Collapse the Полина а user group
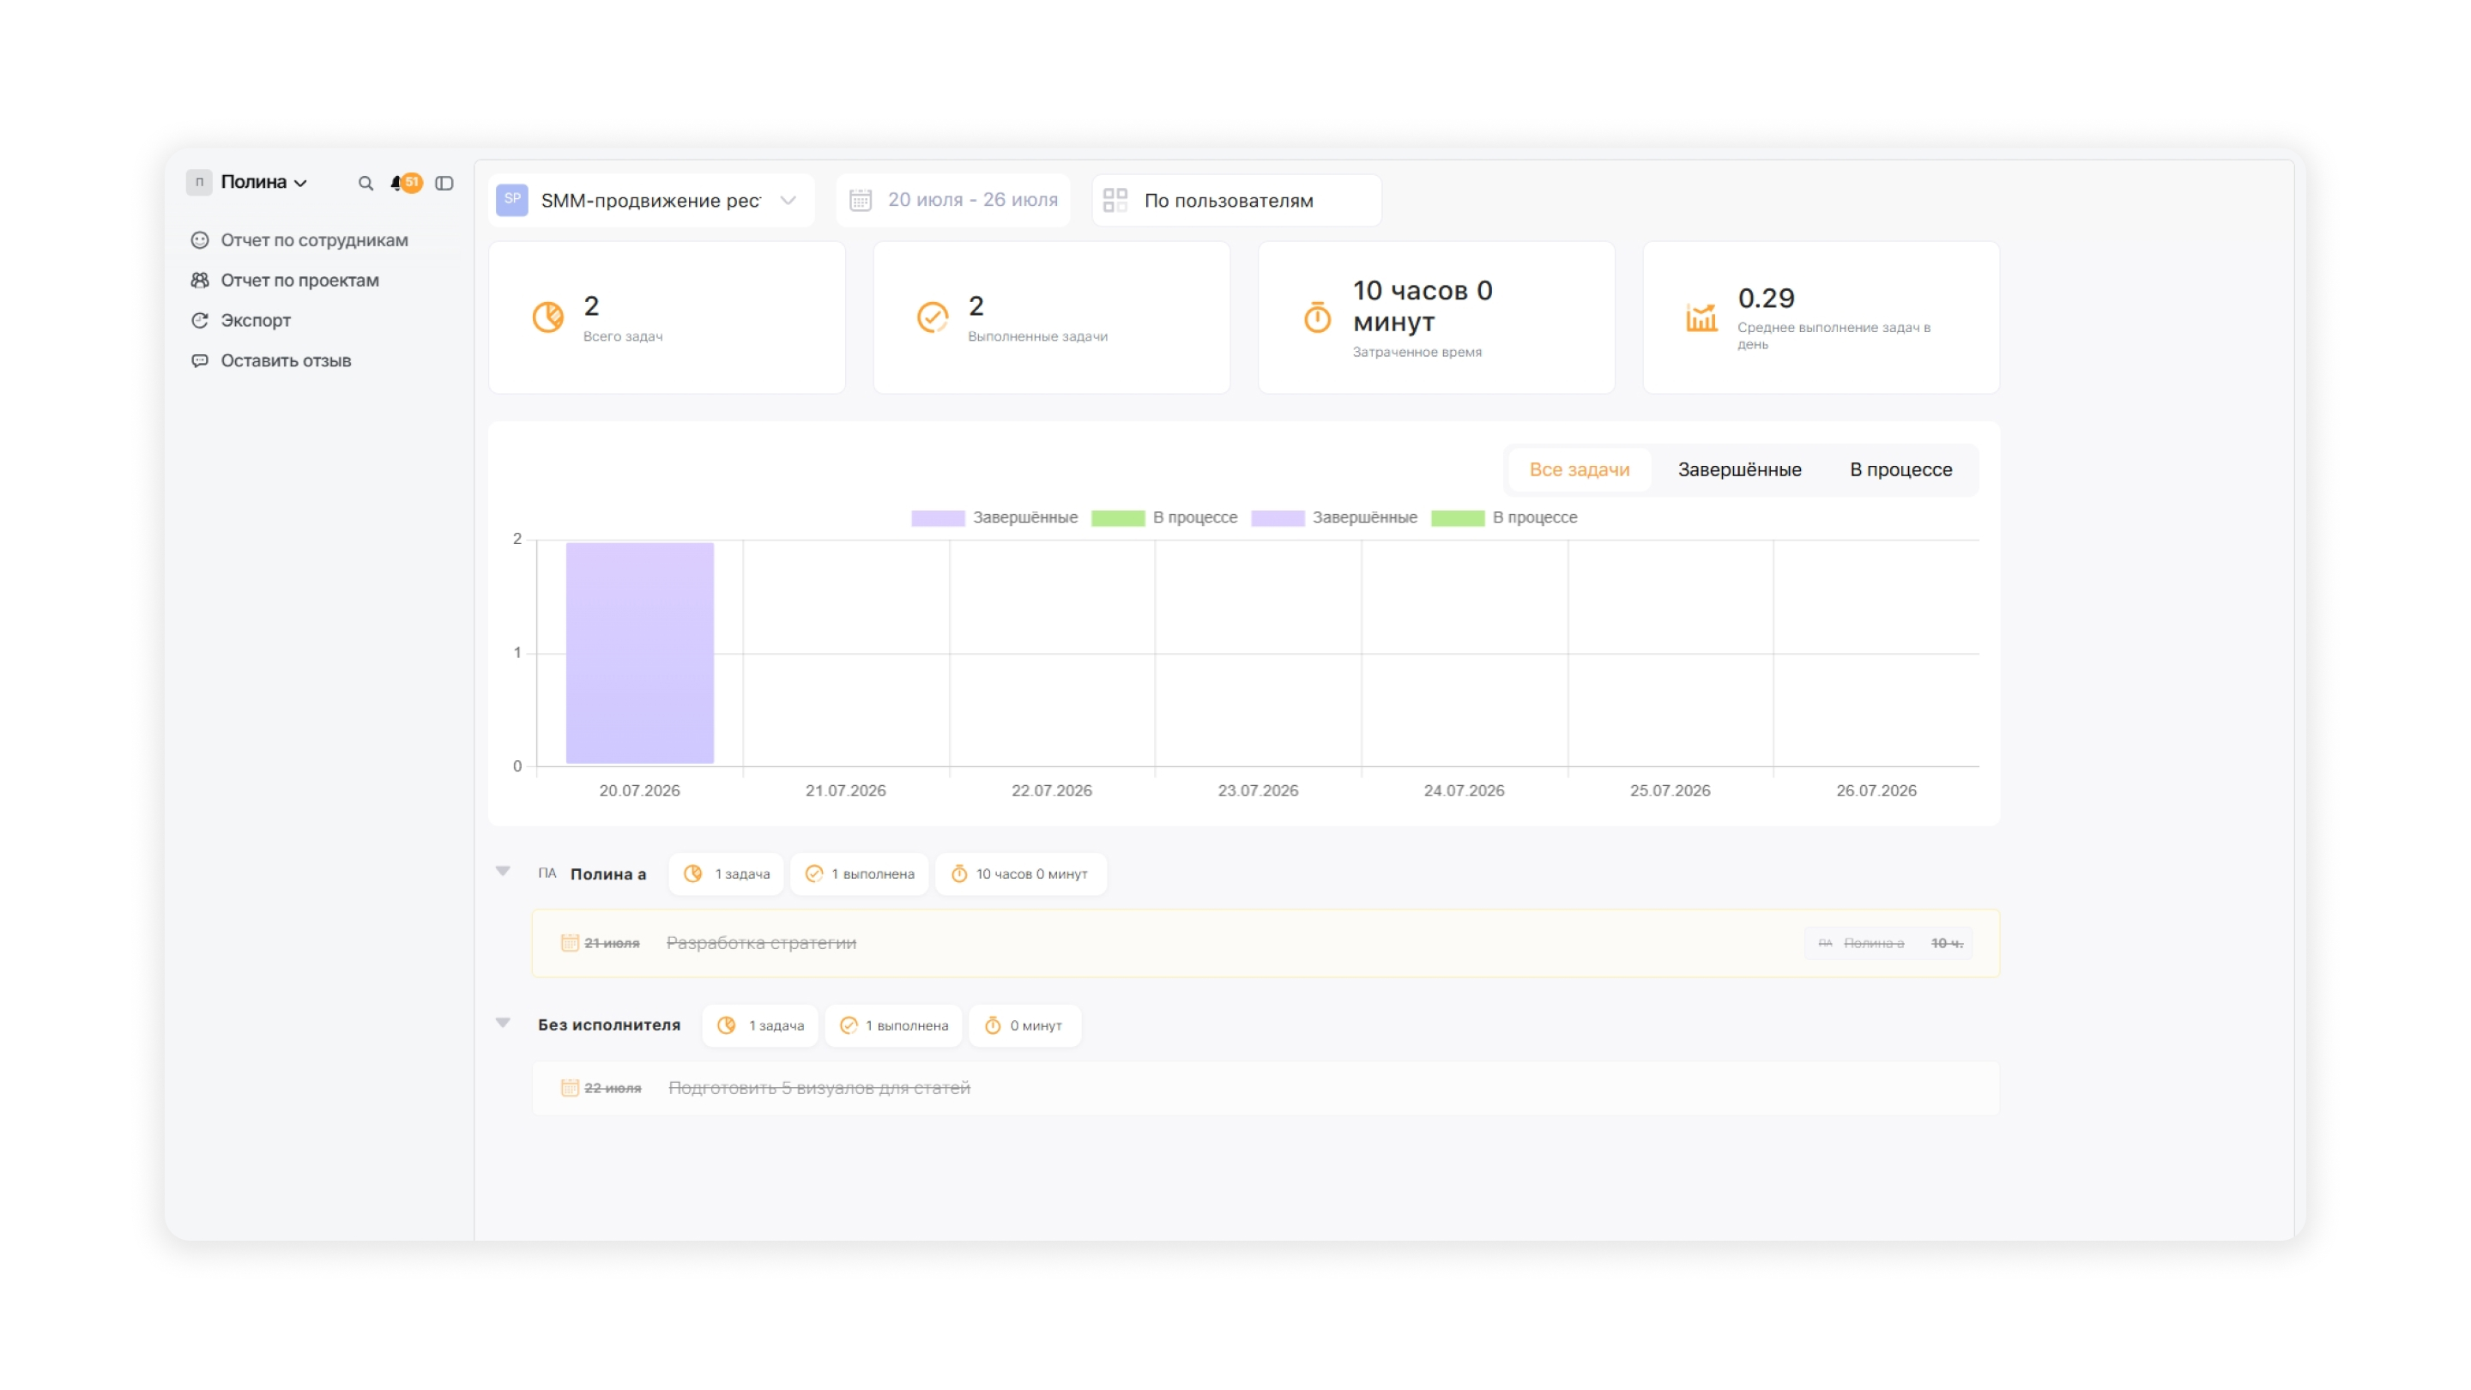 503,872
